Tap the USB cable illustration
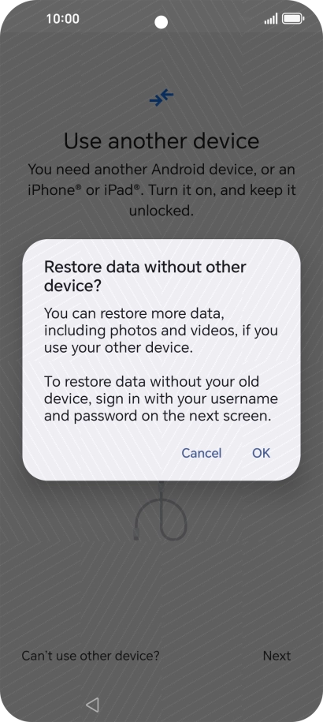The image size is (323, 722). click(161, 511)
